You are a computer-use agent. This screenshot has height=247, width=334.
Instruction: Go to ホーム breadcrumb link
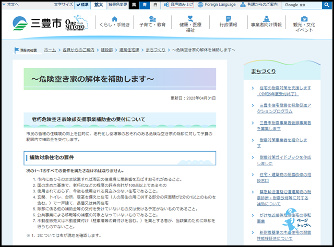pos(50,50)
